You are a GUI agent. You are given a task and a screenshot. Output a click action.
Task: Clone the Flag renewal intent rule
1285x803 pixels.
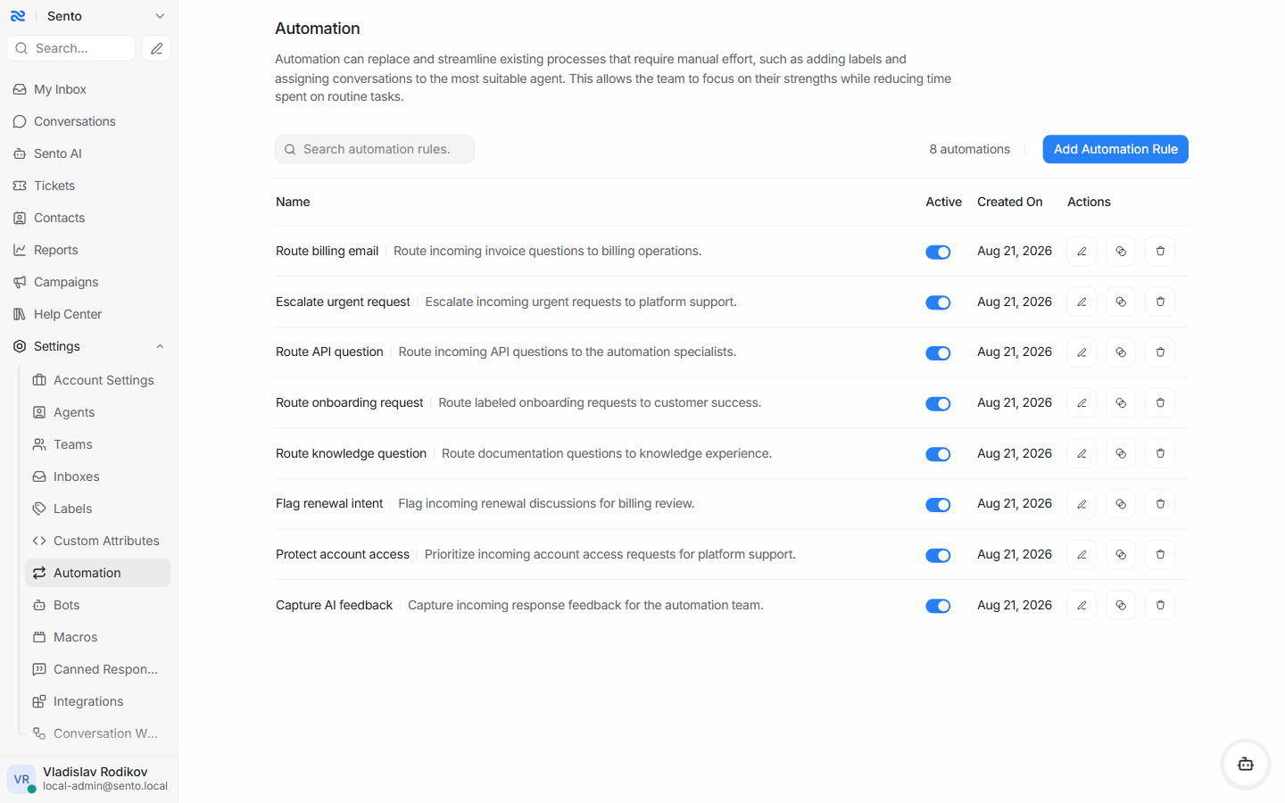click(x=1121, y=504)
